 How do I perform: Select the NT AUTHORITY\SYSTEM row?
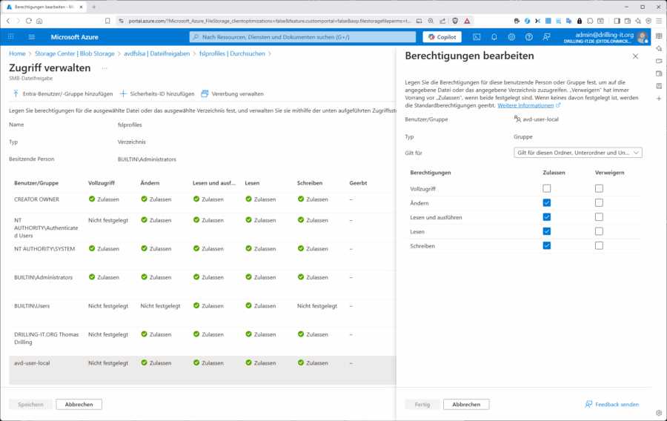tap(202, 256)
